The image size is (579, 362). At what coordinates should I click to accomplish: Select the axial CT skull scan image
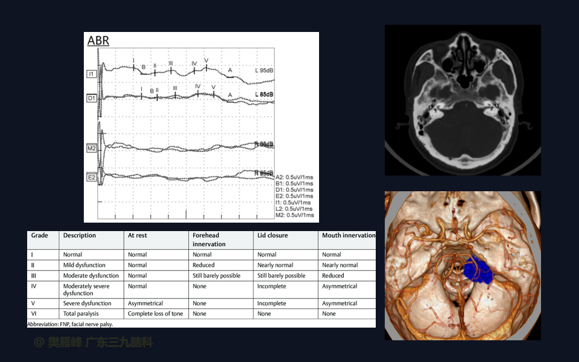(x=463, y=100)
